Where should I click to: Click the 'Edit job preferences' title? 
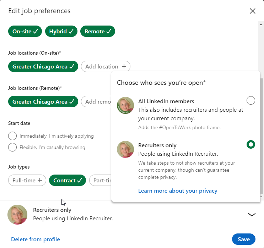pyautogui.click(x=39, y=11)
